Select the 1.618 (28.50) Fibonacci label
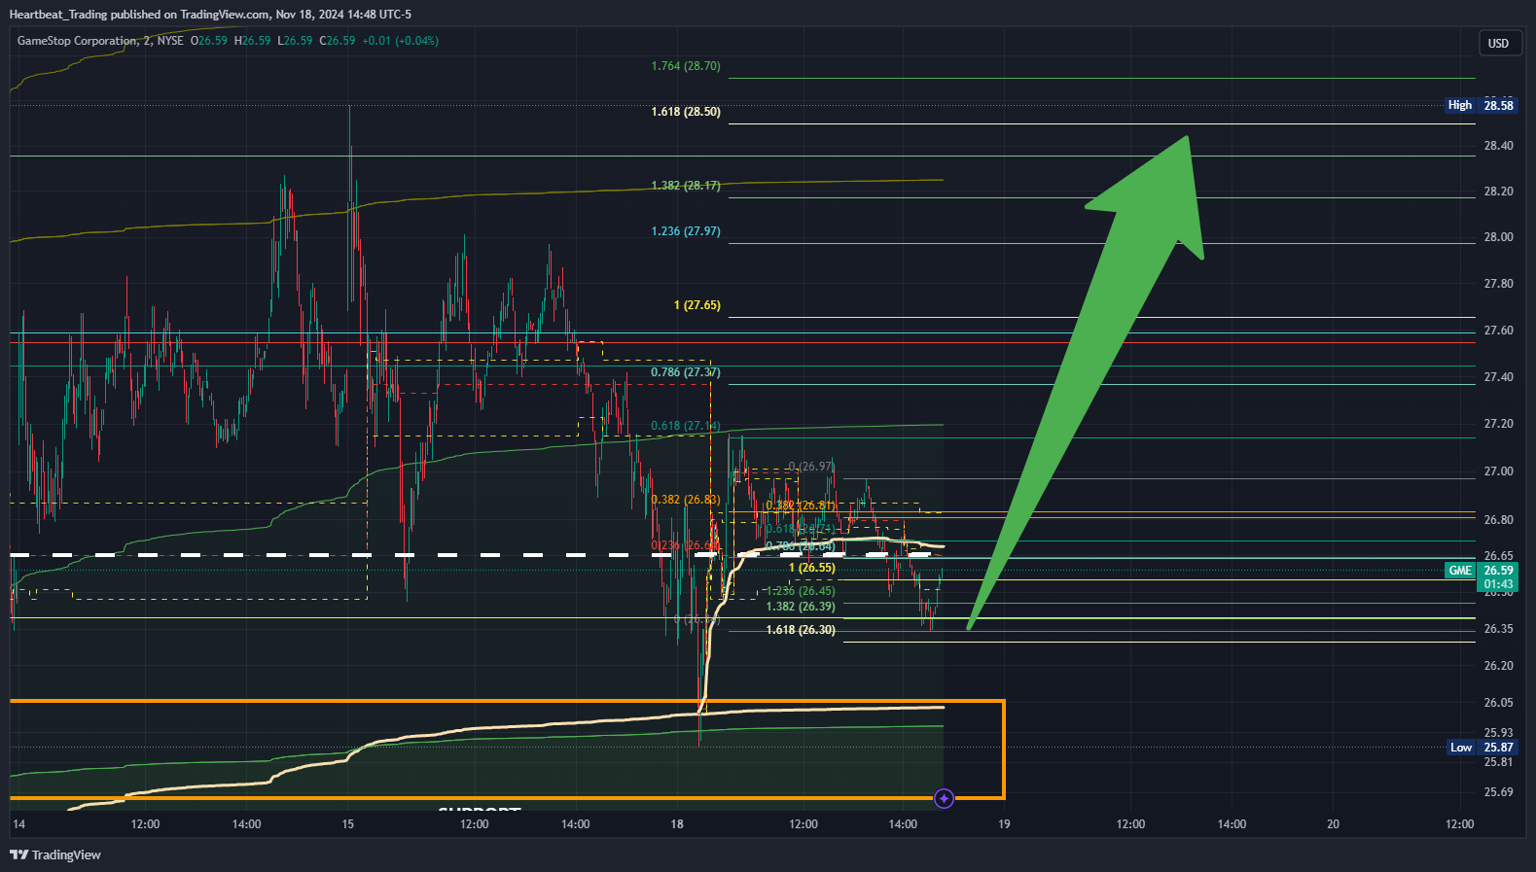This screenshot has height=872, width=1536. (686, 112)
